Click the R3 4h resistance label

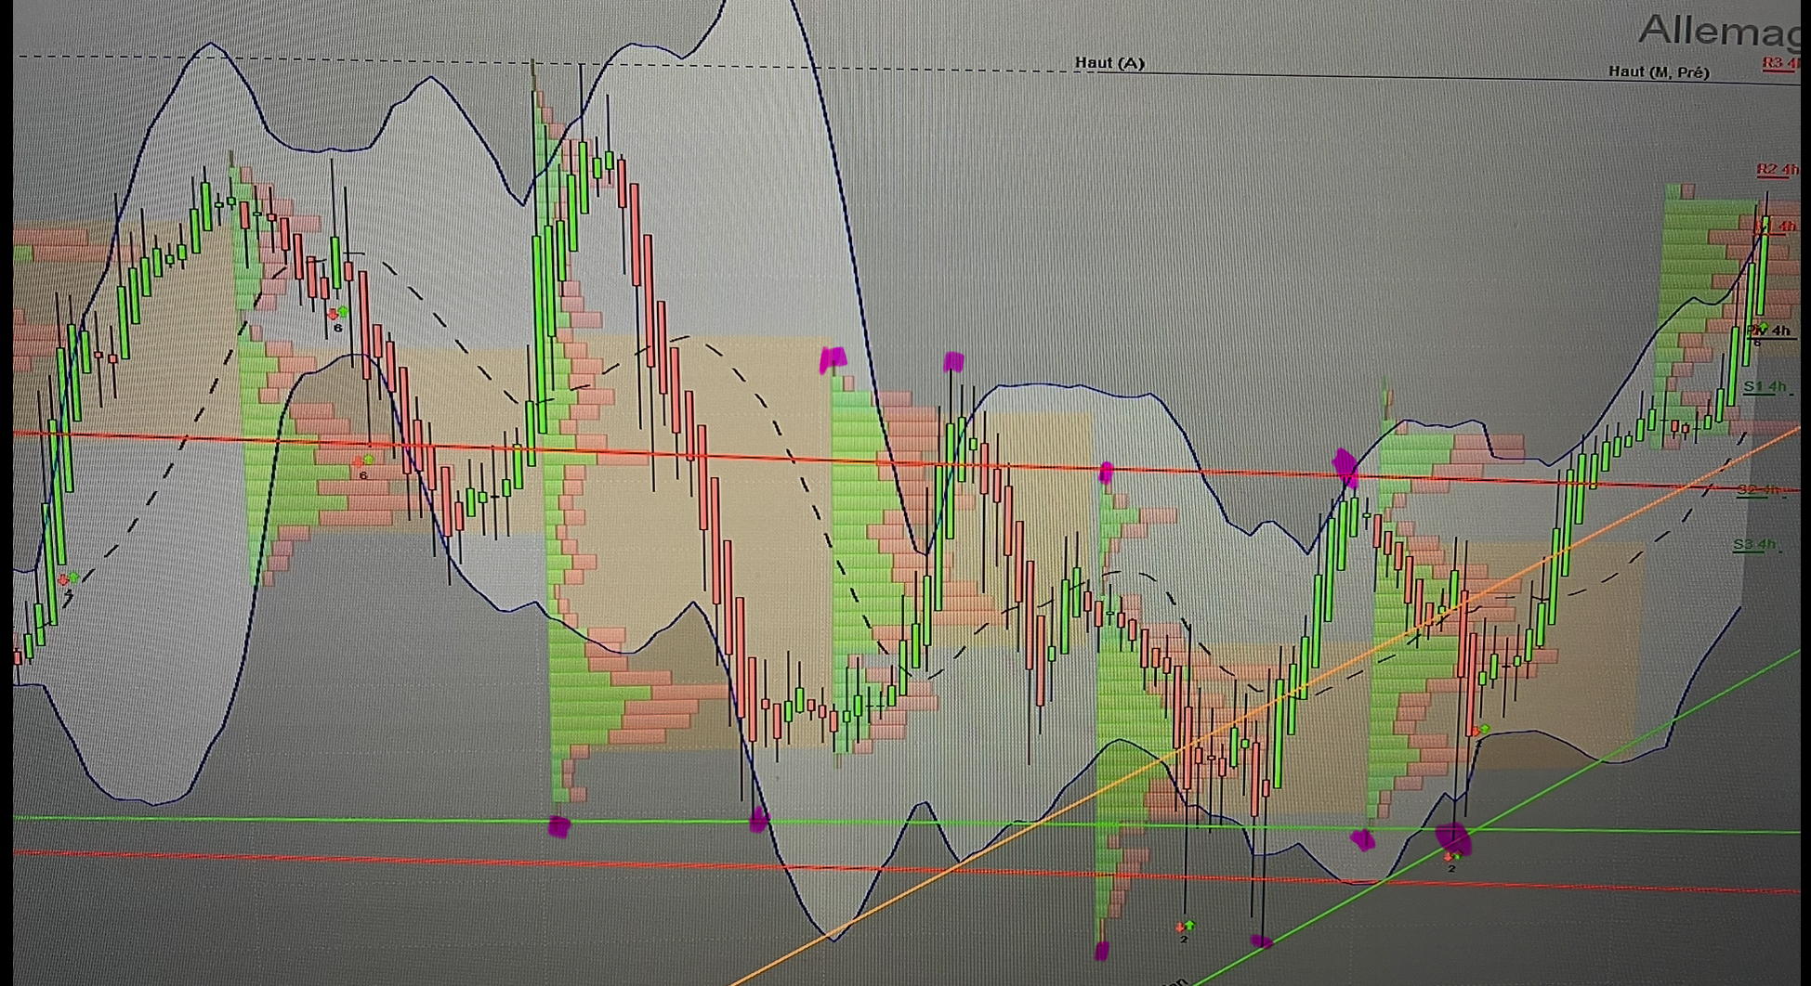[x=1780, y=63]
